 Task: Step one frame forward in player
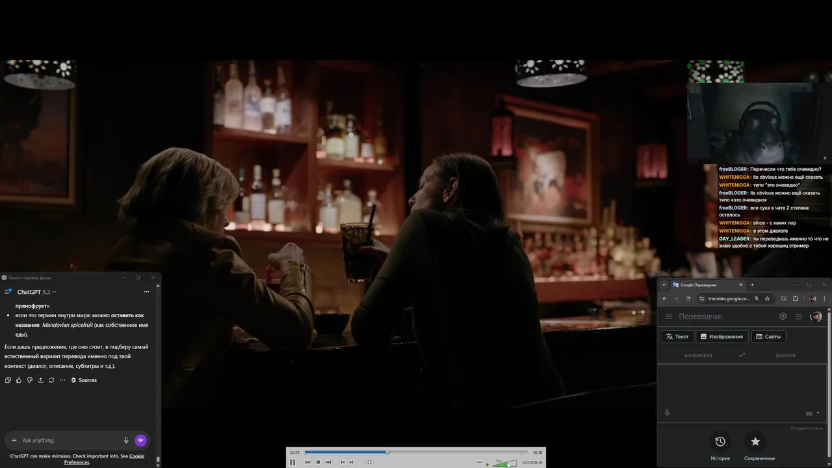(x=351, y=462)
